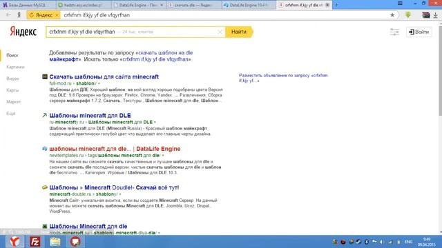Select Картинки in left sidebar

pyautogui.click(x=15, y=67)
